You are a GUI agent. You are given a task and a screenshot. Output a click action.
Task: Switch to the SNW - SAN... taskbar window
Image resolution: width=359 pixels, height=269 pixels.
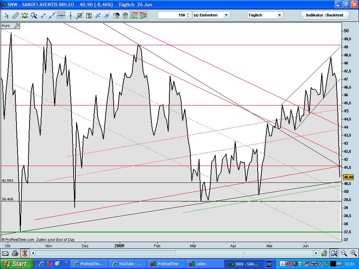pyautogui.click(x=243, y=264)
